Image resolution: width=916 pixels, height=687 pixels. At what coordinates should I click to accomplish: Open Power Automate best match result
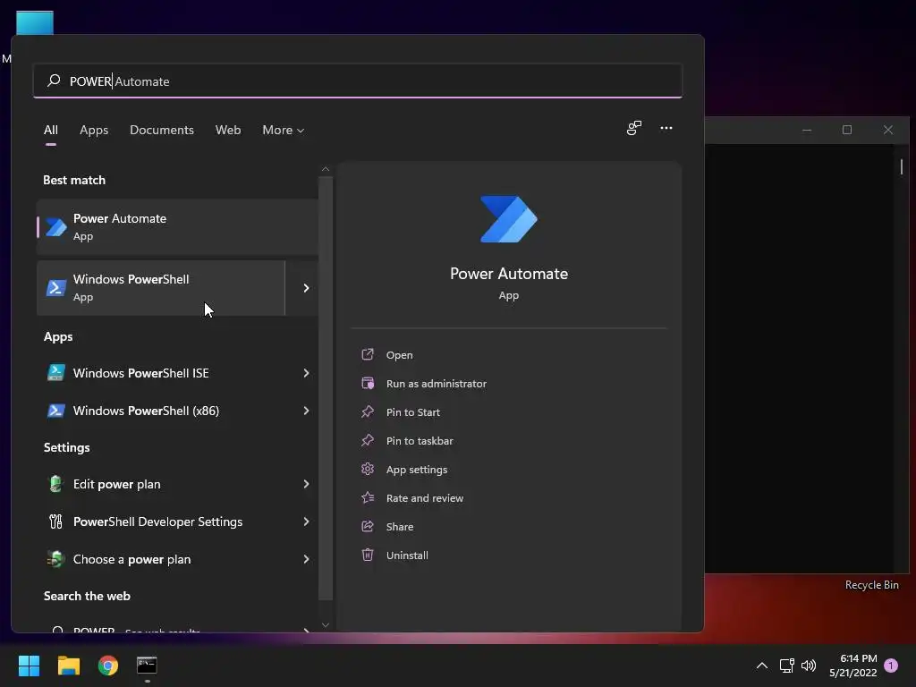click(178, 226)
